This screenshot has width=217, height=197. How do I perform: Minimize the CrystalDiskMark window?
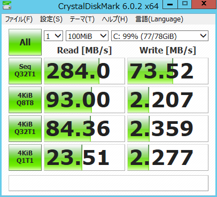click(170, 4)
